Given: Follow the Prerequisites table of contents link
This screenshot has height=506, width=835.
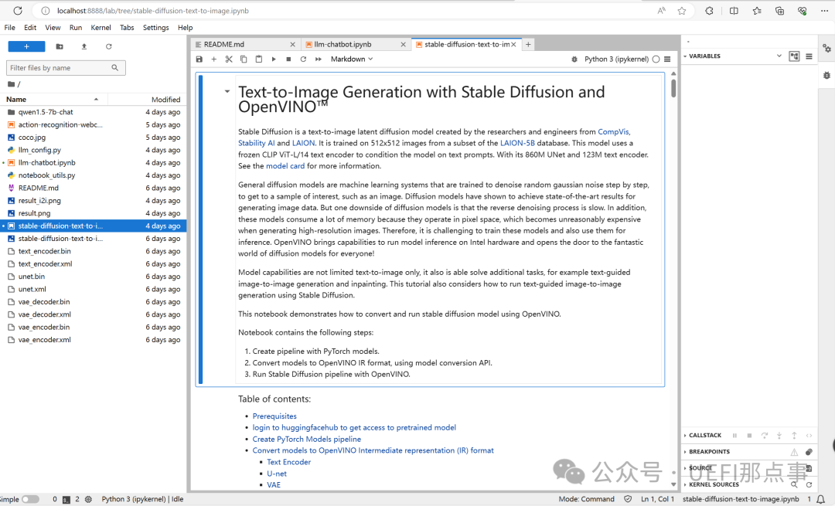Looking at the screenshot, I should pyautogui.click(x=274, y=416).
